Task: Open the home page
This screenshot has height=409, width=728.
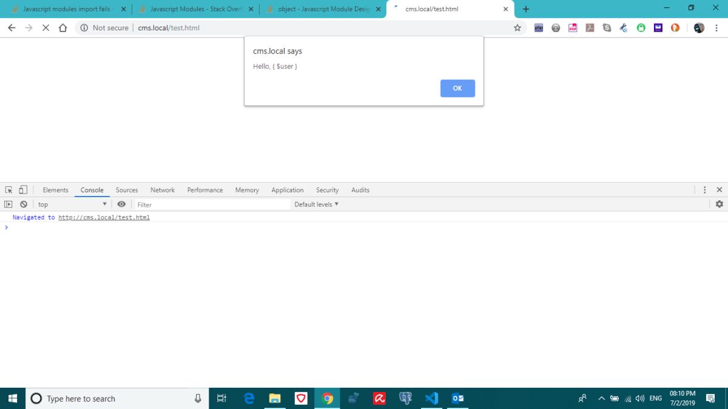Action: [62, 28]
